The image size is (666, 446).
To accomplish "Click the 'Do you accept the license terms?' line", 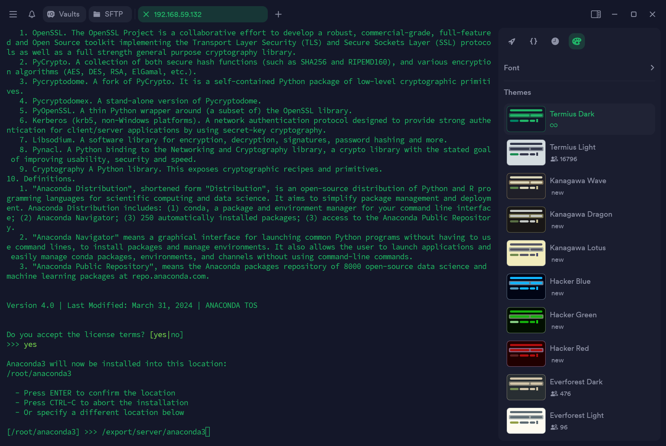I will coord(95,335).
